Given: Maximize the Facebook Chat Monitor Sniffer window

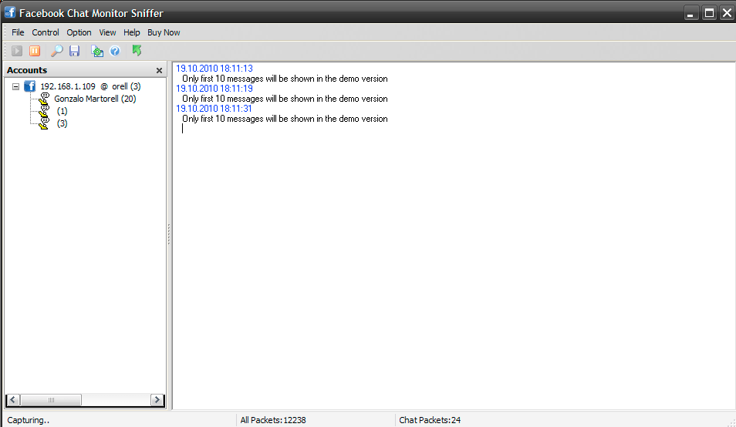Looking at the screenshot, I should point(709,13).
